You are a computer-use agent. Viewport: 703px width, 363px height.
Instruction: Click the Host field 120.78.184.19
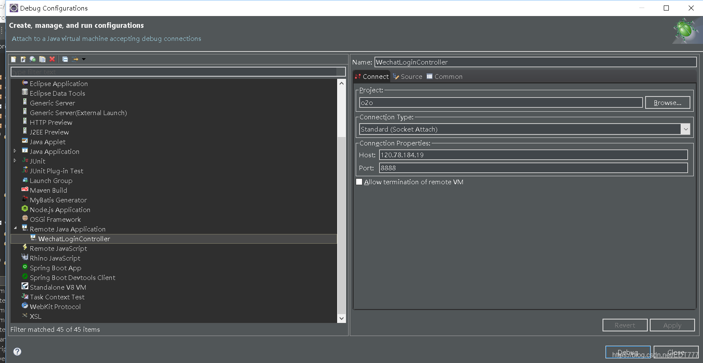click(533, 155)
